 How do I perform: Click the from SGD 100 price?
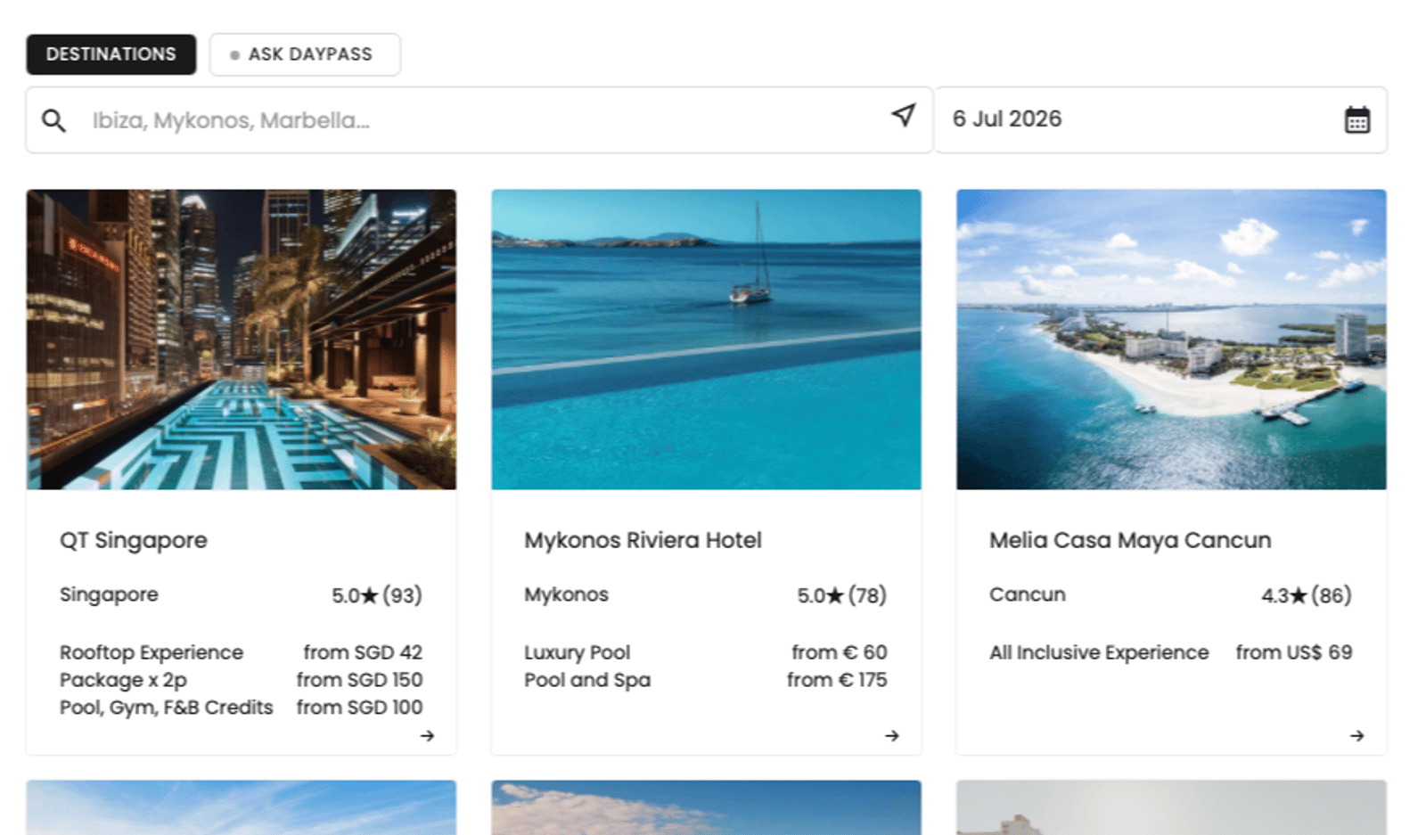coord(360,708)
